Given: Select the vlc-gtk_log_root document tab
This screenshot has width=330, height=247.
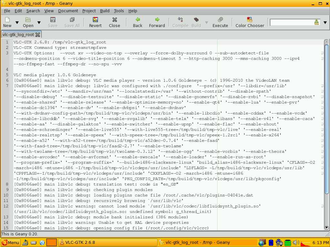Looking at the screenshot, I should click(x=18, y=34).
